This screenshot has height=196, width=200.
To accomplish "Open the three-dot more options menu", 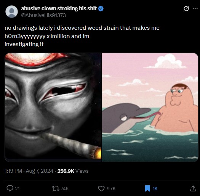I will tap(195, 8).
